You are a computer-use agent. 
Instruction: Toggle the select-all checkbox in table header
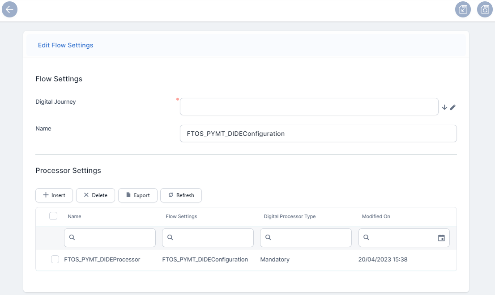(x=53, y=216)
